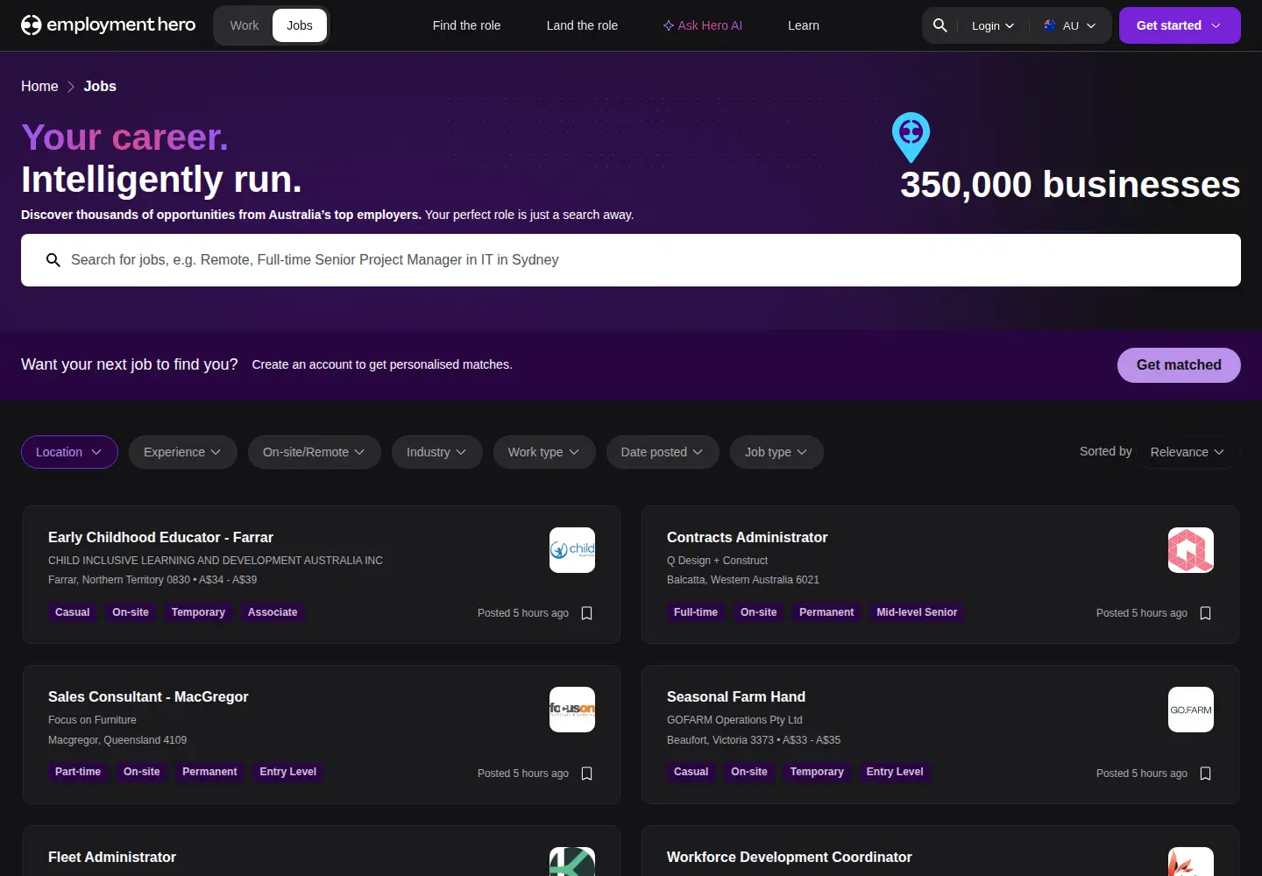The image size is (1262, 876).
Task: Click the blue map pin hero icon
Action: pos(911,137)
